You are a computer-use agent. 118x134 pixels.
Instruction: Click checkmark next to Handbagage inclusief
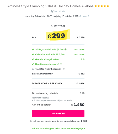[x=33, y=64]
